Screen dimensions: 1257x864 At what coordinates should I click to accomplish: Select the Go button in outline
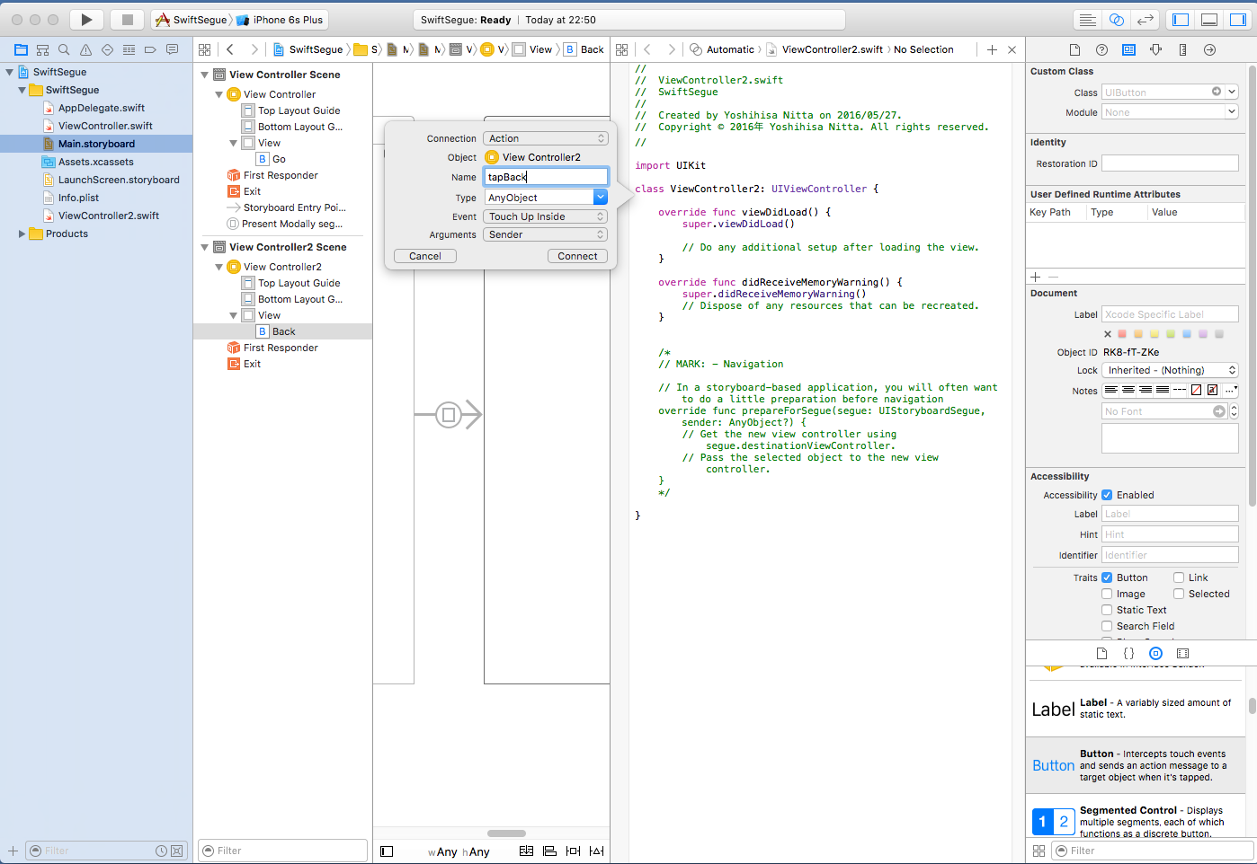point(279,159)
